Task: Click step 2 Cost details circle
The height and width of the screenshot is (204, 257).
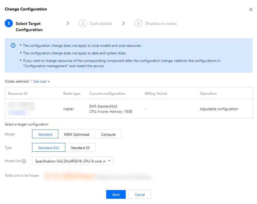Action: point(83,24)
